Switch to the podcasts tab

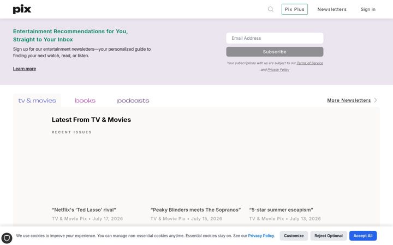click(x=133, y=101)
